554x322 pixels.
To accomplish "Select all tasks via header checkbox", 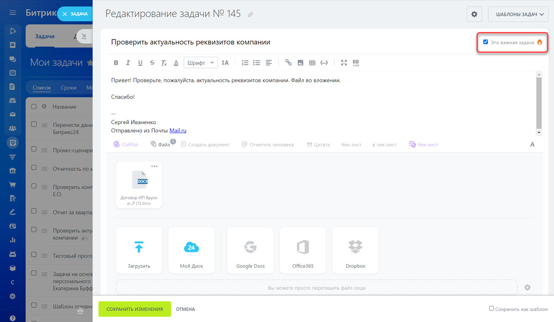I will click(x=34, y=106).
